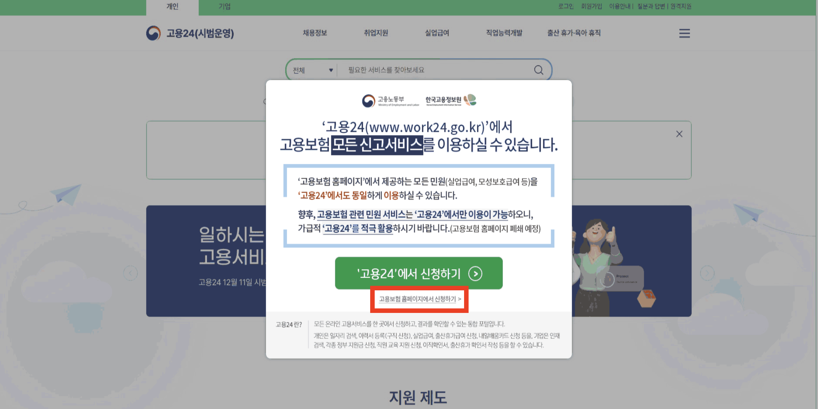Viewport: 818px width, 409px height.
Task: Click the 고용노동부 logo in popup
Action: click(390, 101)
